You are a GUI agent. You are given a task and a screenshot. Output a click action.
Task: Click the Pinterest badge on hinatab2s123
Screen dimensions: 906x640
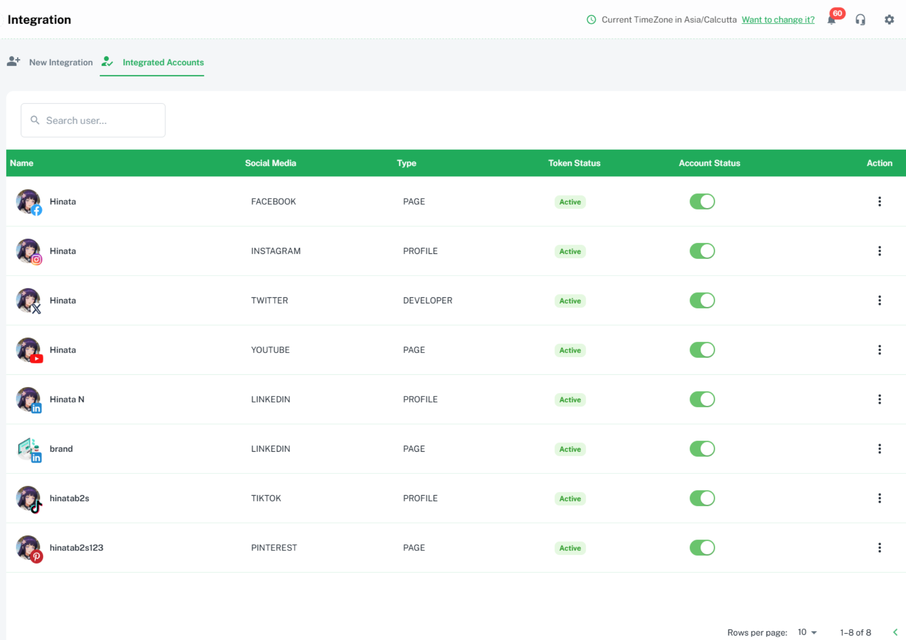tap(37, 557)
